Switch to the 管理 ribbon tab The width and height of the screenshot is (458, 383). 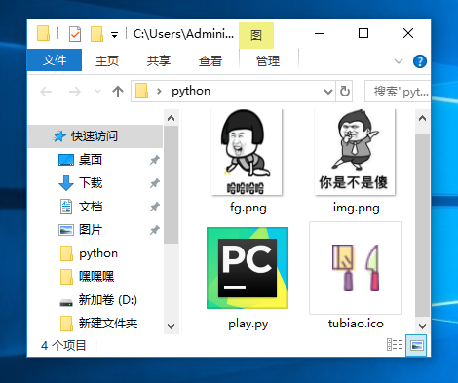(268, 60)
